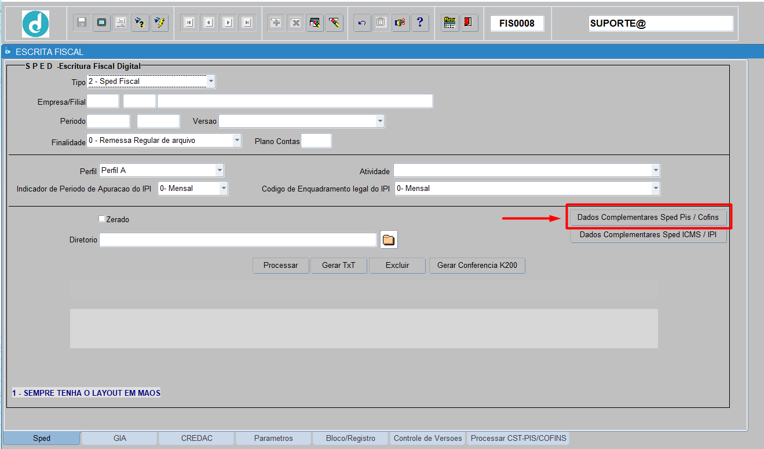Click the Excluir button
The height and width of the screenshot is (449, 764).
click(x=397, y=265)
